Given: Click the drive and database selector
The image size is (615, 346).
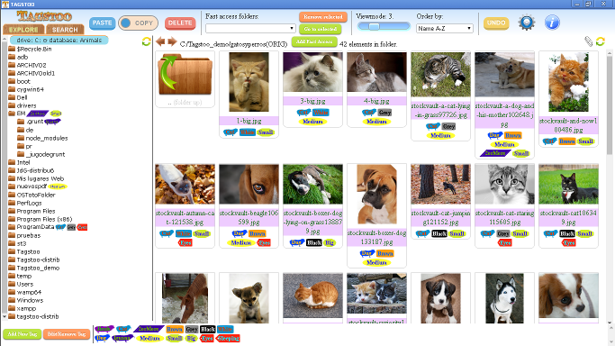Looking at the screenshot, I should click(59, 40).
